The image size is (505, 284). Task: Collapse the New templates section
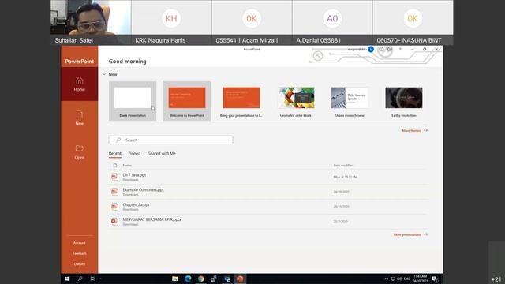[x=104, y=74]
